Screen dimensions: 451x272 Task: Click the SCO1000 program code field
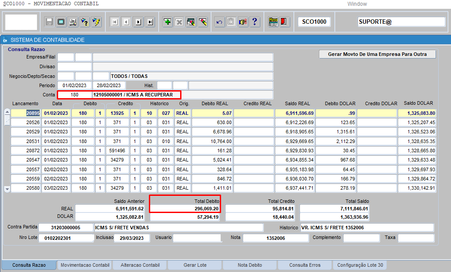(x=314, y=22)
